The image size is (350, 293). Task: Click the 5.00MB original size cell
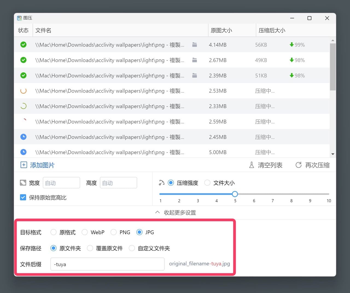tap(218, 152)
